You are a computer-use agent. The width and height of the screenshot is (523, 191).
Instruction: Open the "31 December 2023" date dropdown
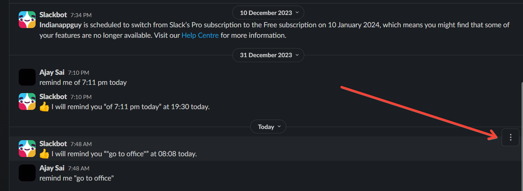coord(268,55)
